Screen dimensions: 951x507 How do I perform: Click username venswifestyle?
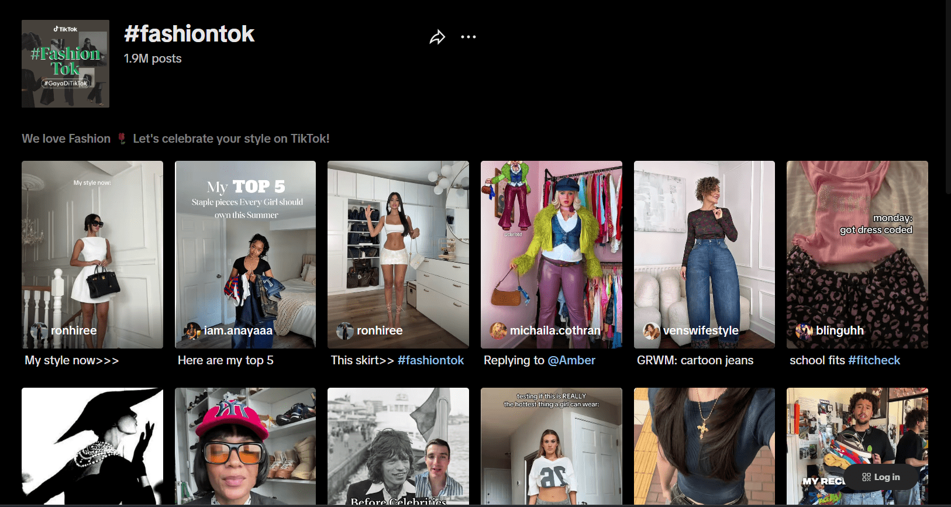pyautogui.click(x=701, y=330)
